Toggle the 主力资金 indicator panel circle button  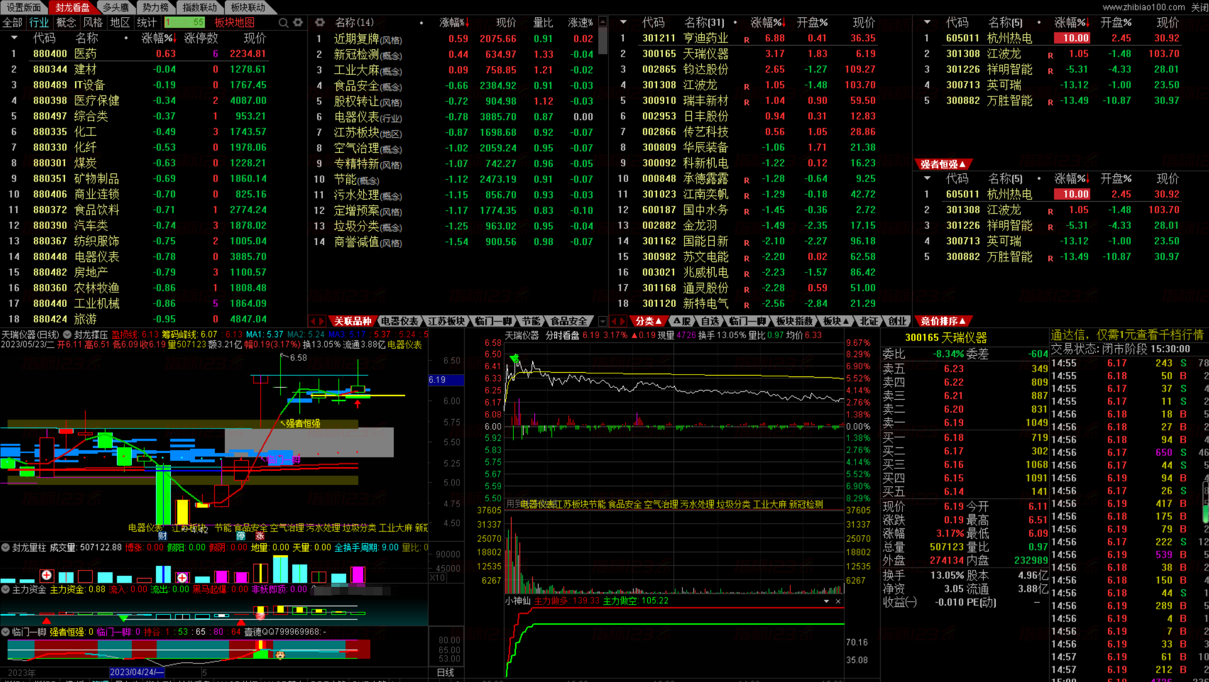(6, 589)
